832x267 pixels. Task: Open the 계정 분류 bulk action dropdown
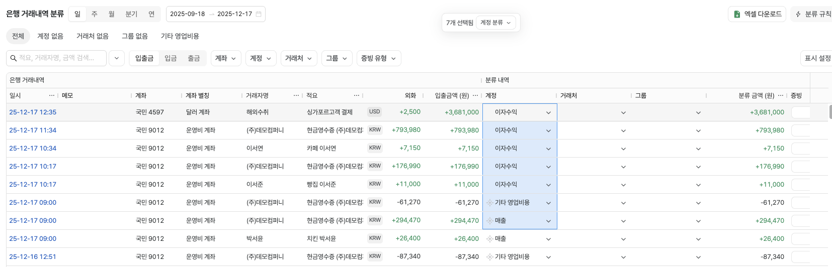point(495,23)
